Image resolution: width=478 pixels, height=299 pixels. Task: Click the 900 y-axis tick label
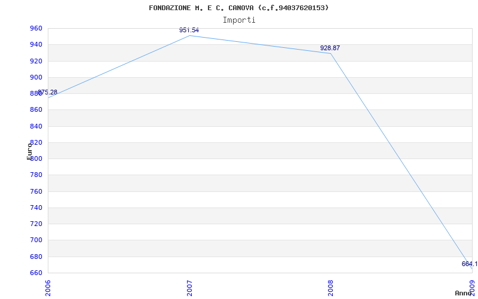[36, 78]
